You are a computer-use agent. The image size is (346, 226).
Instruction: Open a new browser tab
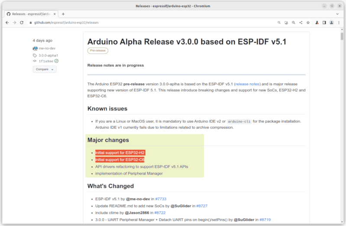click(63, 14)
